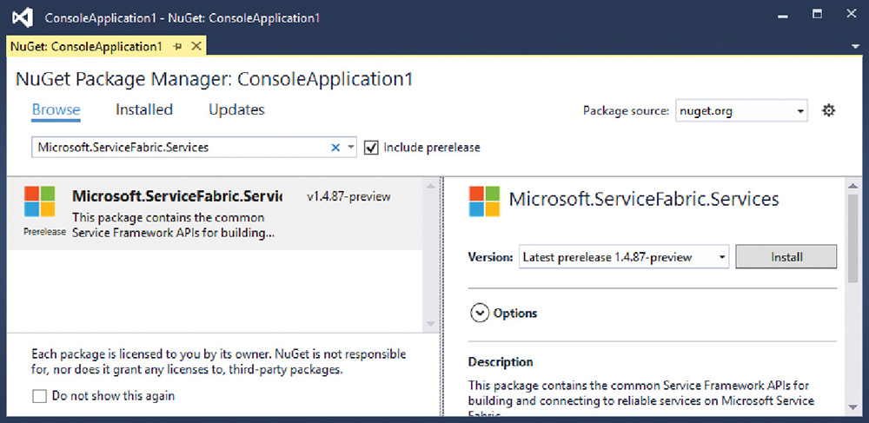Open the document tab overflow arrow
Viewport: 869px width, 423px height.
[855, 47]
